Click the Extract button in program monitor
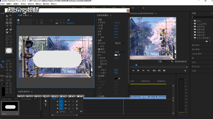This screenshot has height=119, width=213. point(159,71)
